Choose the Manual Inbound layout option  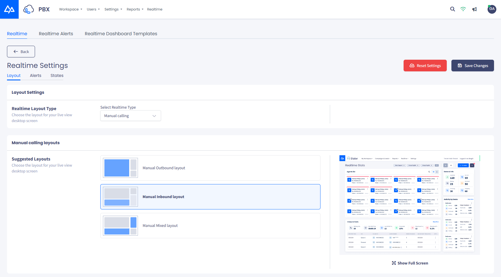click(211, 197)
